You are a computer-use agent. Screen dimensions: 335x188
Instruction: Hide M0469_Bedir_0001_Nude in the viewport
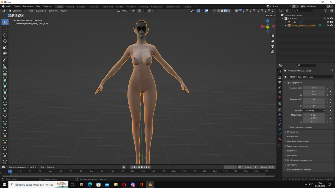[328, 26]
